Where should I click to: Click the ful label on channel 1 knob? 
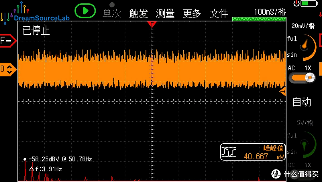tap(292, 38)
